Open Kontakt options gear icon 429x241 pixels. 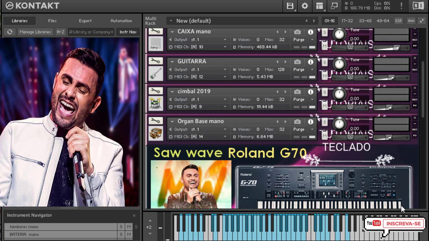coord(305,6)
